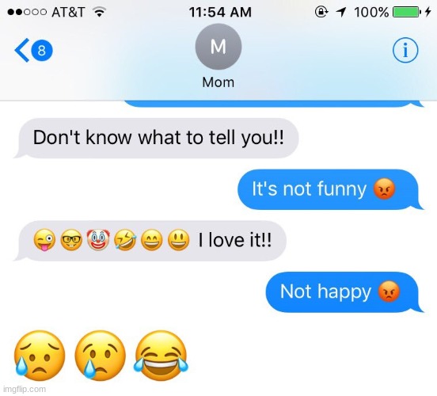Select the "It's not funny" message bubble
The width and height of the screenshot is (437, 396).
(331, 189)
